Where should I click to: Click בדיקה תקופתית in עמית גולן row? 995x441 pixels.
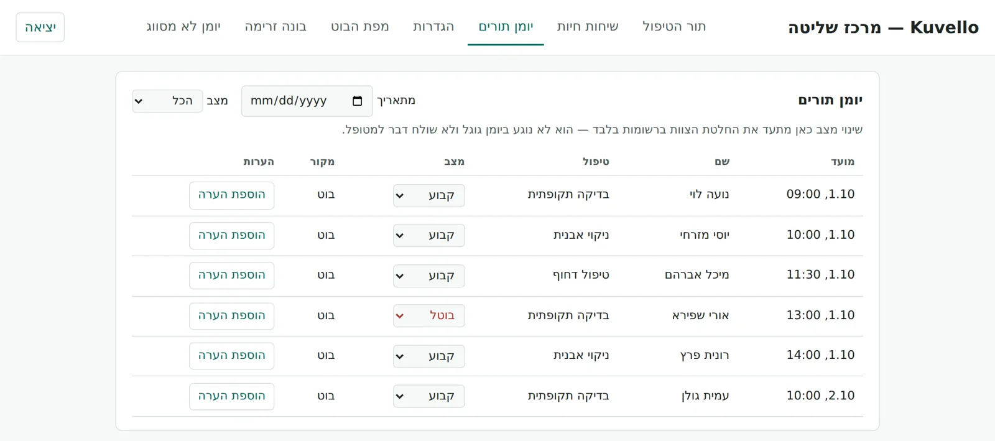(x=568, y=396)
